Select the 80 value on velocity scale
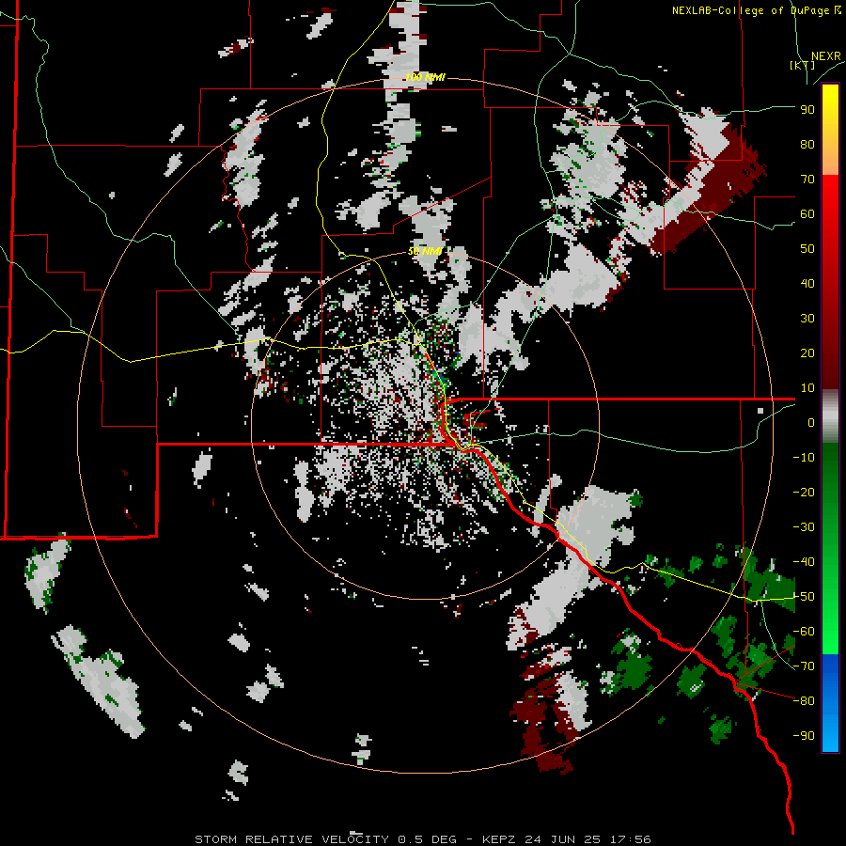Image resolution: width=846 pixels, height=846 pixels. tap(807, 144)
